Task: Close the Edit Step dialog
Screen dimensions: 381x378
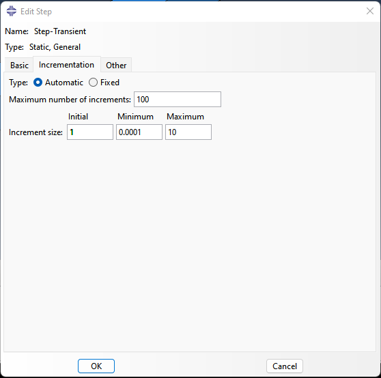Action: [x=370, y=11]
